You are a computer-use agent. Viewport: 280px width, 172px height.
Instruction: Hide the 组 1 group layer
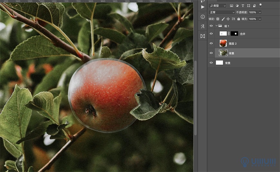(211, 26)
